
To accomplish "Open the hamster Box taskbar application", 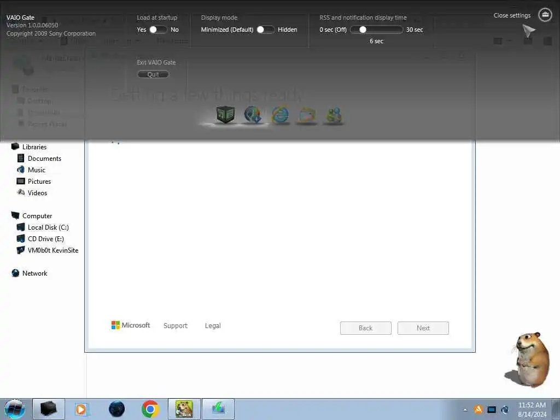I will (x=184, y=409).
